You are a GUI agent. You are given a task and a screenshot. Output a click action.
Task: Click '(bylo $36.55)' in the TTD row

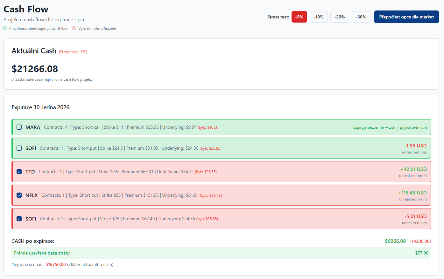coord(206,172)
